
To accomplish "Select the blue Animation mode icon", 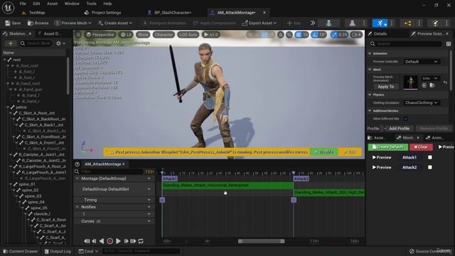I will point(380,23).
